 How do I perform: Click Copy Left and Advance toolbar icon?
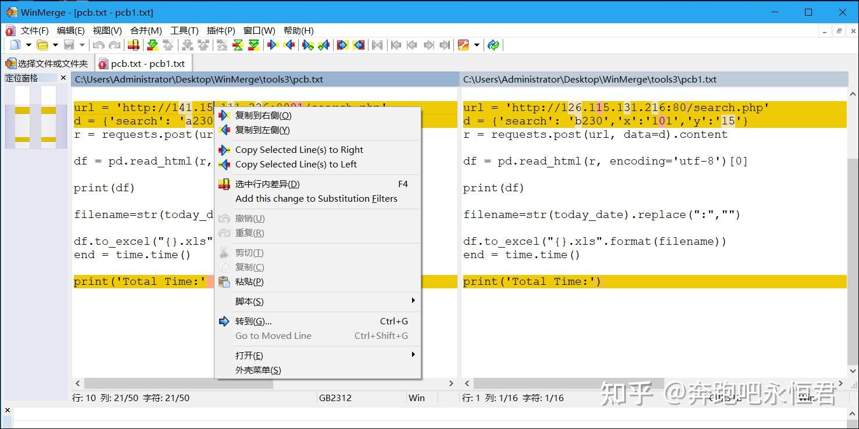324,45
